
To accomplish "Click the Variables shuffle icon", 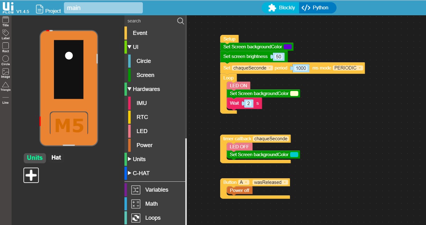I will tap(136, 190).
